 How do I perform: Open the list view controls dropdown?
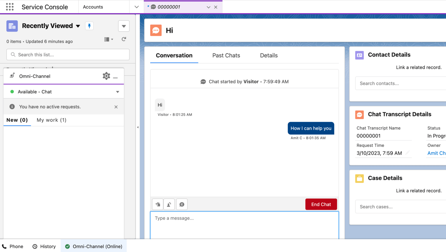click(x=124, y=26)
